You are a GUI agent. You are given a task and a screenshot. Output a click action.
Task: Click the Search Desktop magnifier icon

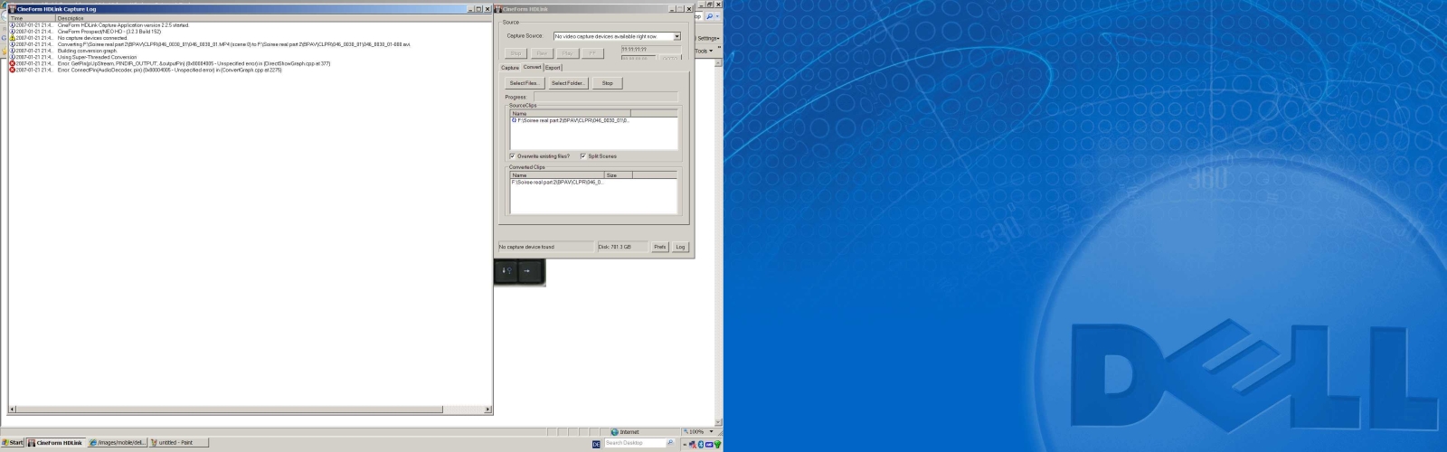click(x=670, y=443)
